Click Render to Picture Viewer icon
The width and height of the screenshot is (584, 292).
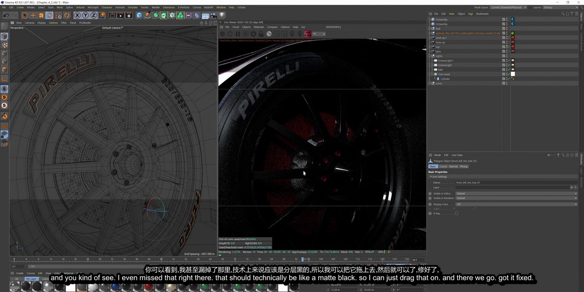coord(121,15)
